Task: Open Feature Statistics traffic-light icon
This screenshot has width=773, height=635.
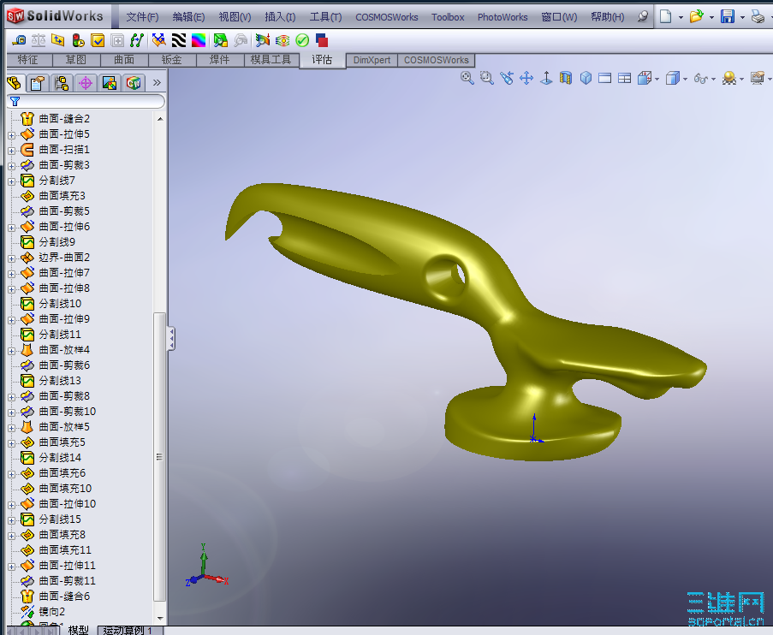Action: 78,40
